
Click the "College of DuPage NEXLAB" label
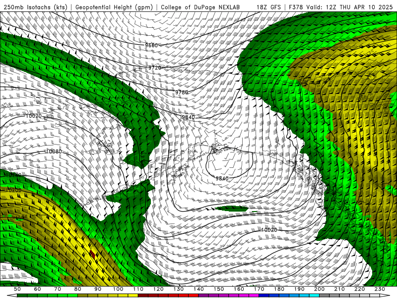(x=200, y=7)
